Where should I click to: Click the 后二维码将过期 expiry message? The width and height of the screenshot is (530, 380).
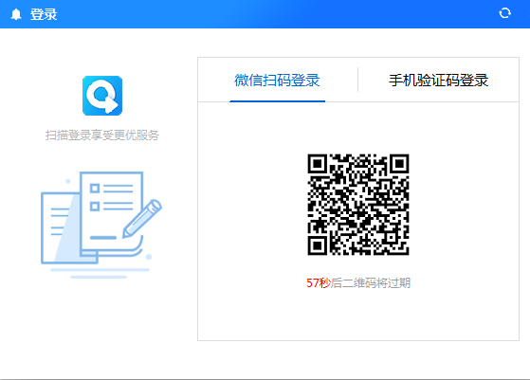pos(371,282)
